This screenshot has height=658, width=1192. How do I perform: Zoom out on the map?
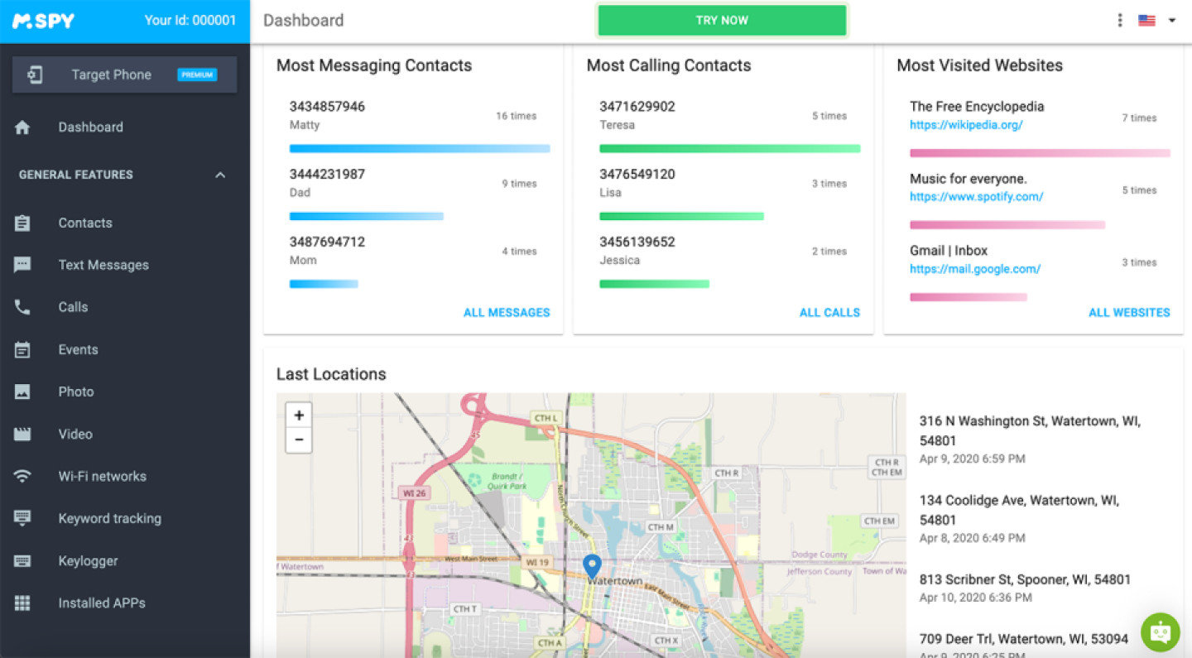coord(299,440)
